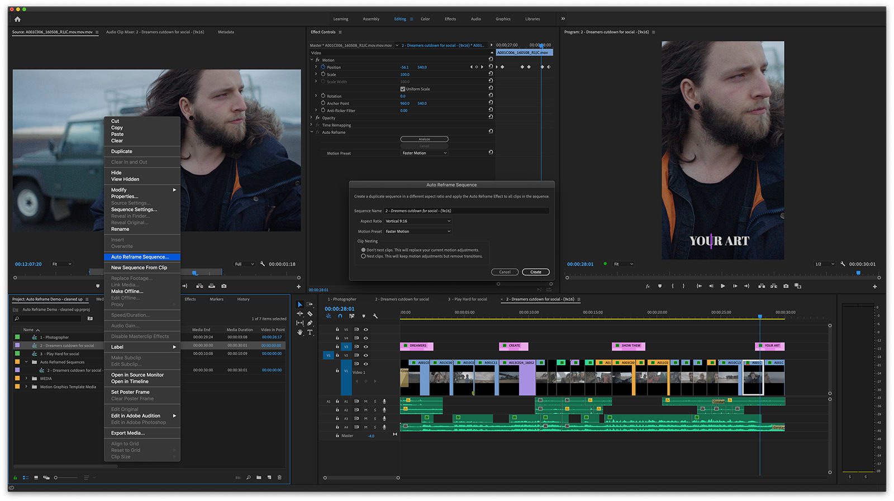The width and height of the screenshot is (894, 501).
Task: Open Program Monitor 1/2 resolution dropdown
Action: tap(824, 264)
